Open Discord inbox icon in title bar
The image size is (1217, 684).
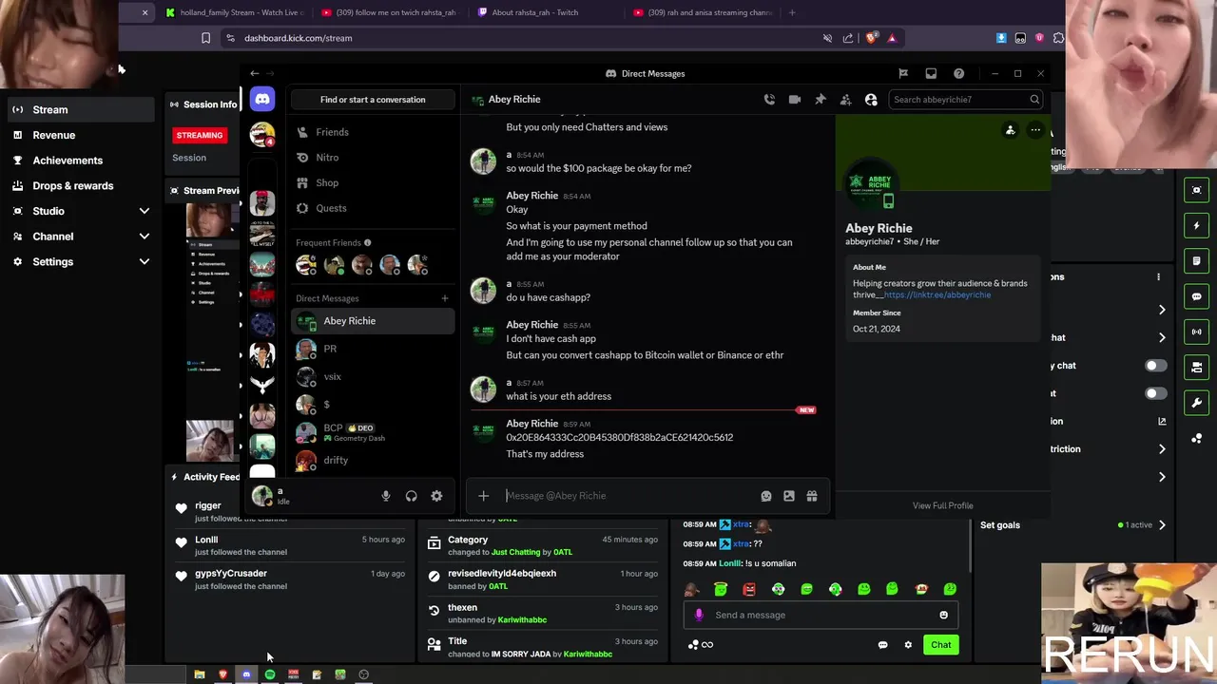[931, 73]
